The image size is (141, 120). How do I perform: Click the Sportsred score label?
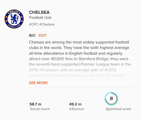coord(119,109)
